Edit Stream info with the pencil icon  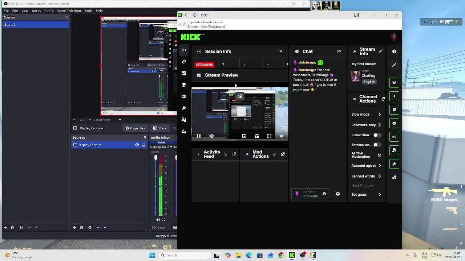(x=380, y=51)
